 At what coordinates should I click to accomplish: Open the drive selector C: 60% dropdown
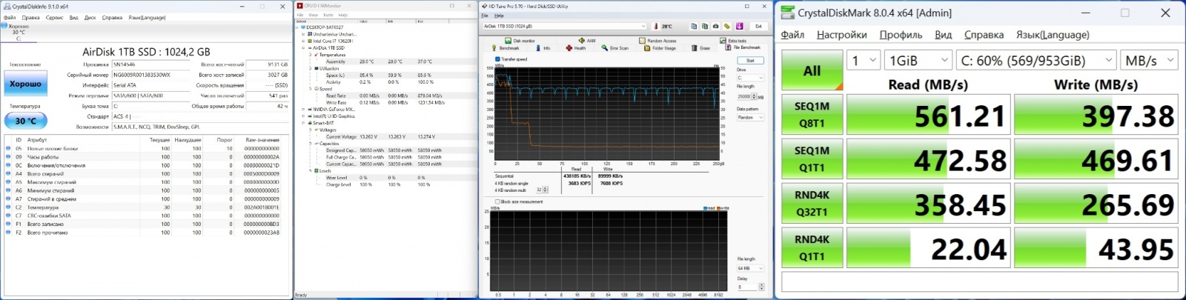pos(1036,61)
